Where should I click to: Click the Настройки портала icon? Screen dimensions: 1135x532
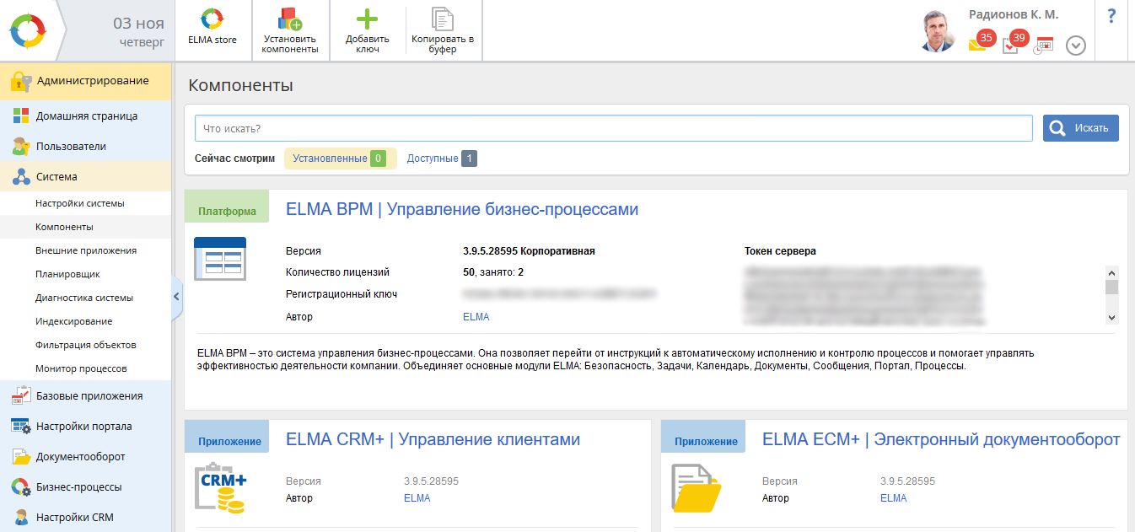21,427
